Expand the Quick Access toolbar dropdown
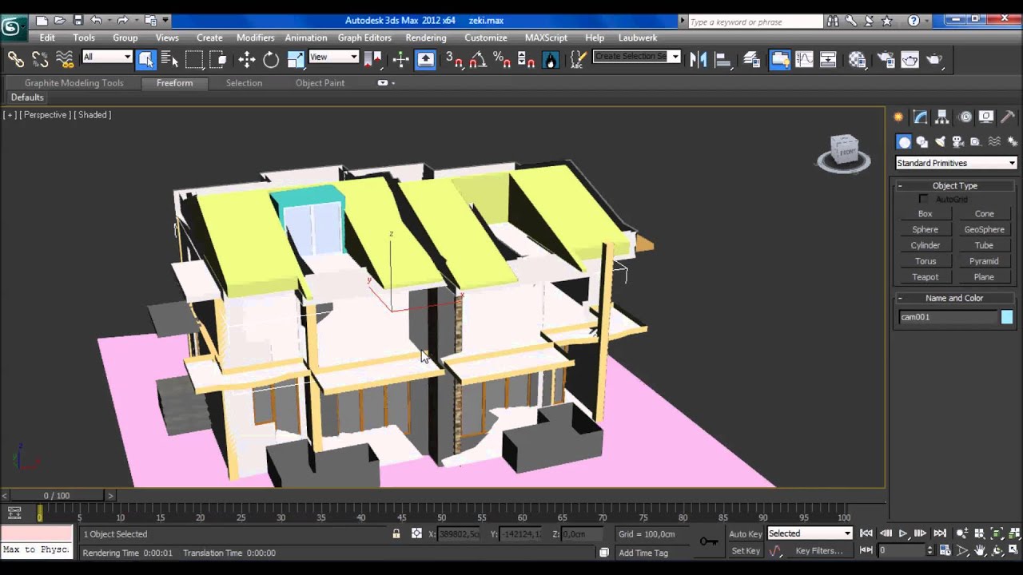Screen dimensions: 1023x575 165,20
